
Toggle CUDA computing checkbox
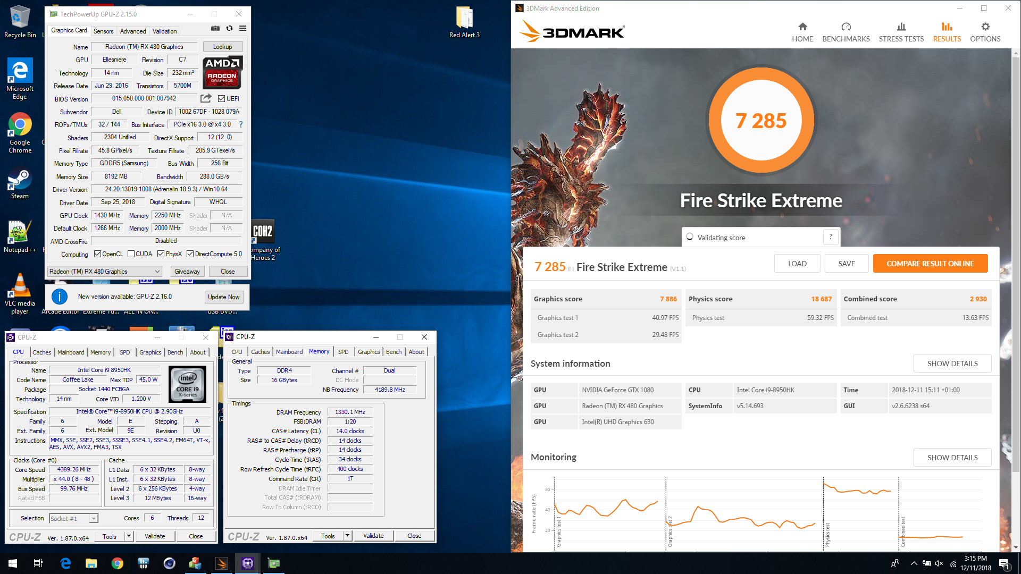131,254
